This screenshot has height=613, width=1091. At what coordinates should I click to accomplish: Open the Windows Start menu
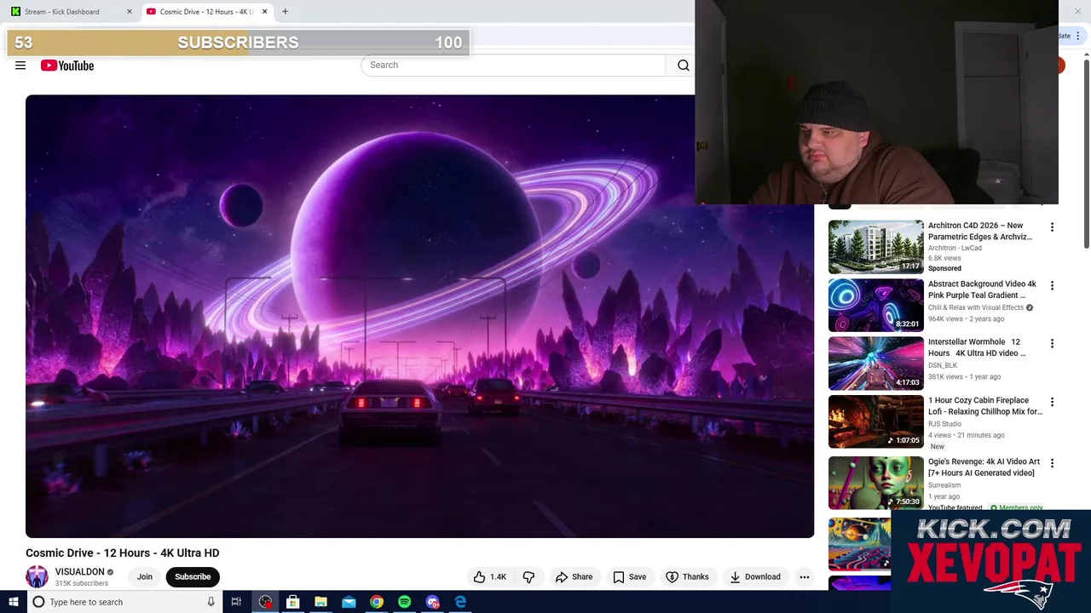[x=13, y=602]
